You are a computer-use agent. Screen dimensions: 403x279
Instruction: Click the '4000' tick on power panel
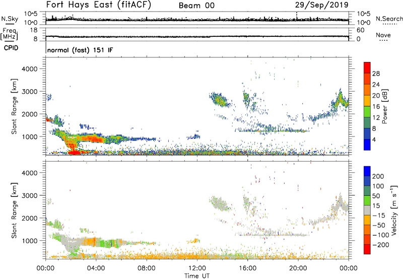(30, 69)
